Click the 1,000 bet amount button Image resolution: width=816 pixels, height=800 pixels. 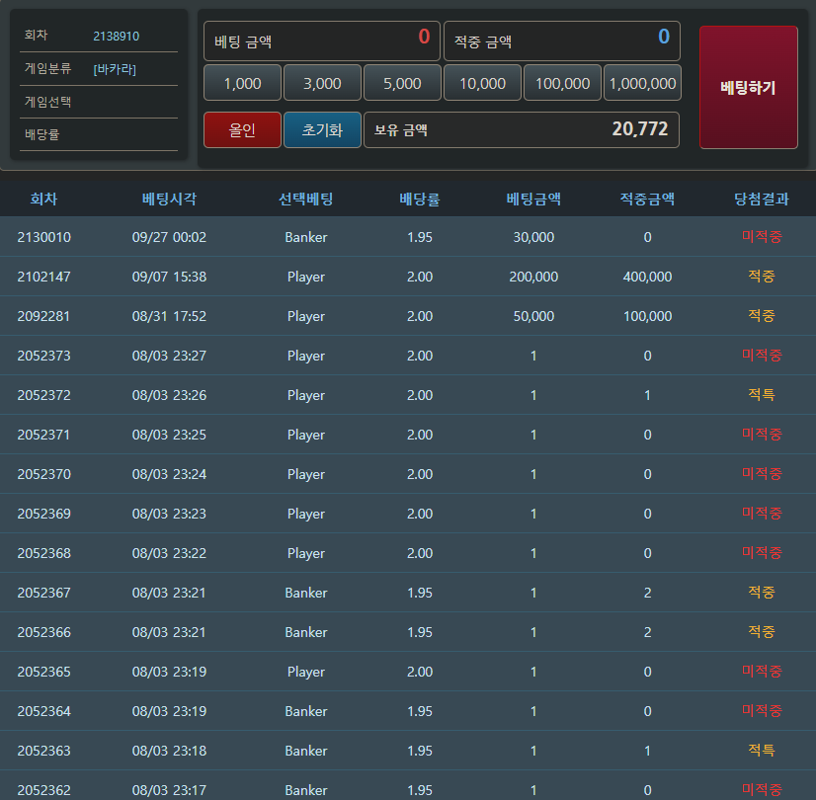242,83
